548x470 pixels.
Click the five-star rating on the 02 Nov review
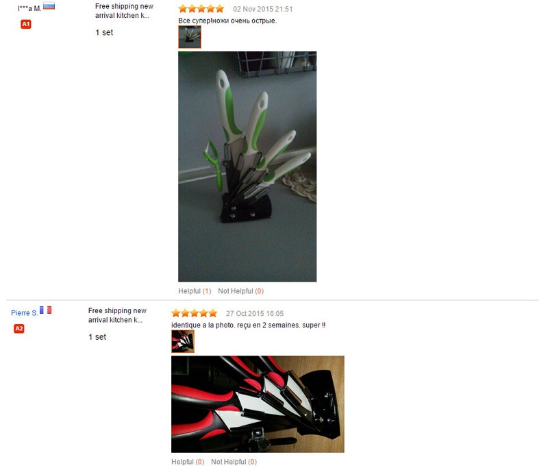click(x=201, y=9)
